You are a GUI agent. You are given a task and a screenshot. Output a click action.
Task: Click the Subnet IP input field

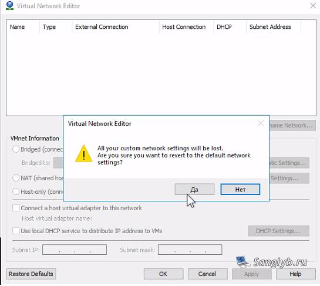[75, 250]
